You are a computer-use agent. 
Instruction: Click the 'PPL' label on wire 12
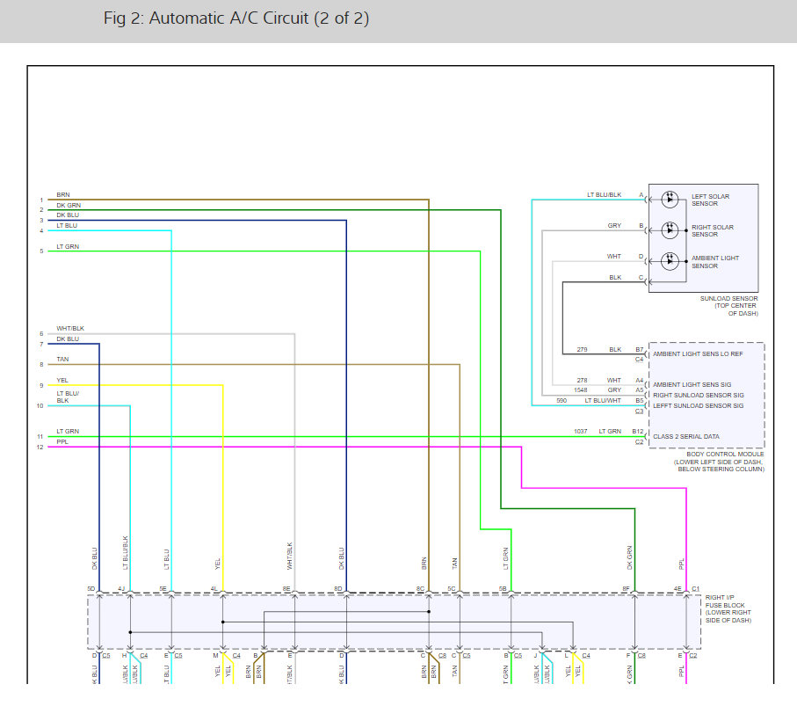tap(62, 442)
